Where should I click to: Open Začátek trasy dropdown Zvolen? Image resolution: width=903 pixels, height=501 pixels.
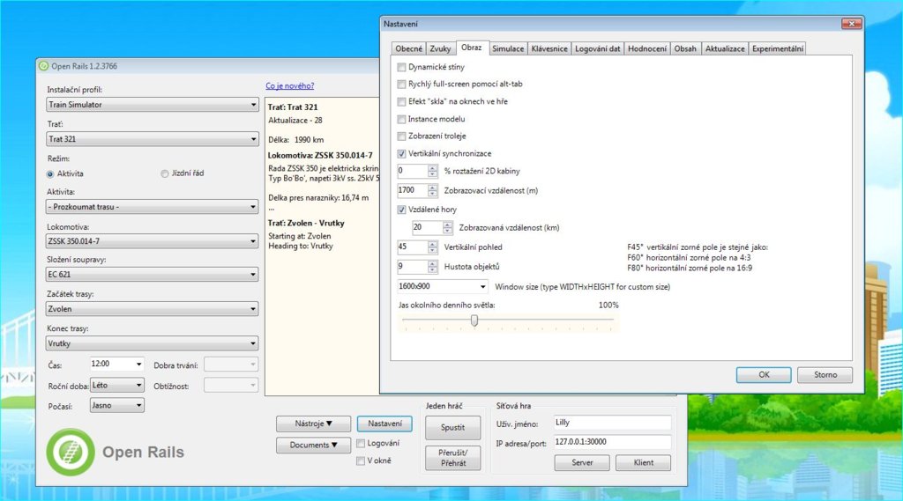(x=152, y=309)
